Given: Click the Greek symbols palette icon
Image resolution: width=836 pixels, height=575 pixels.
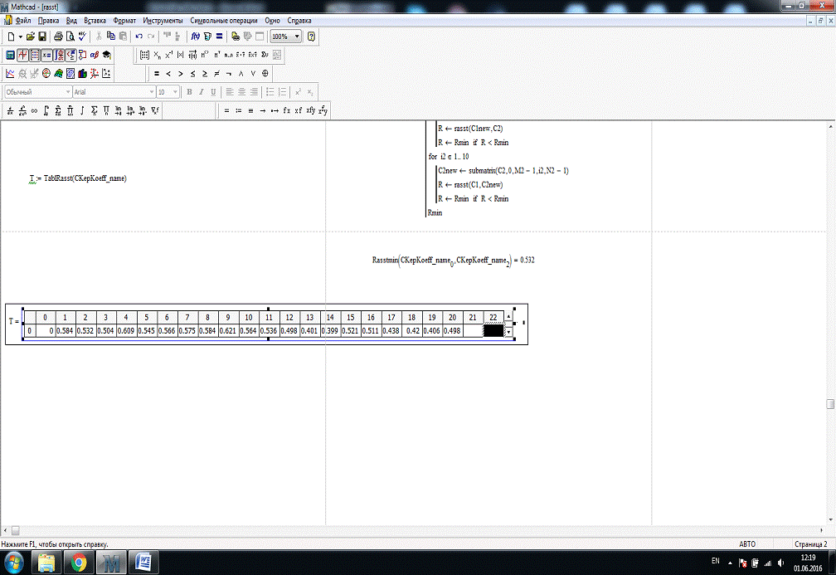Looking at the screenshot, I should coord(95,55).
